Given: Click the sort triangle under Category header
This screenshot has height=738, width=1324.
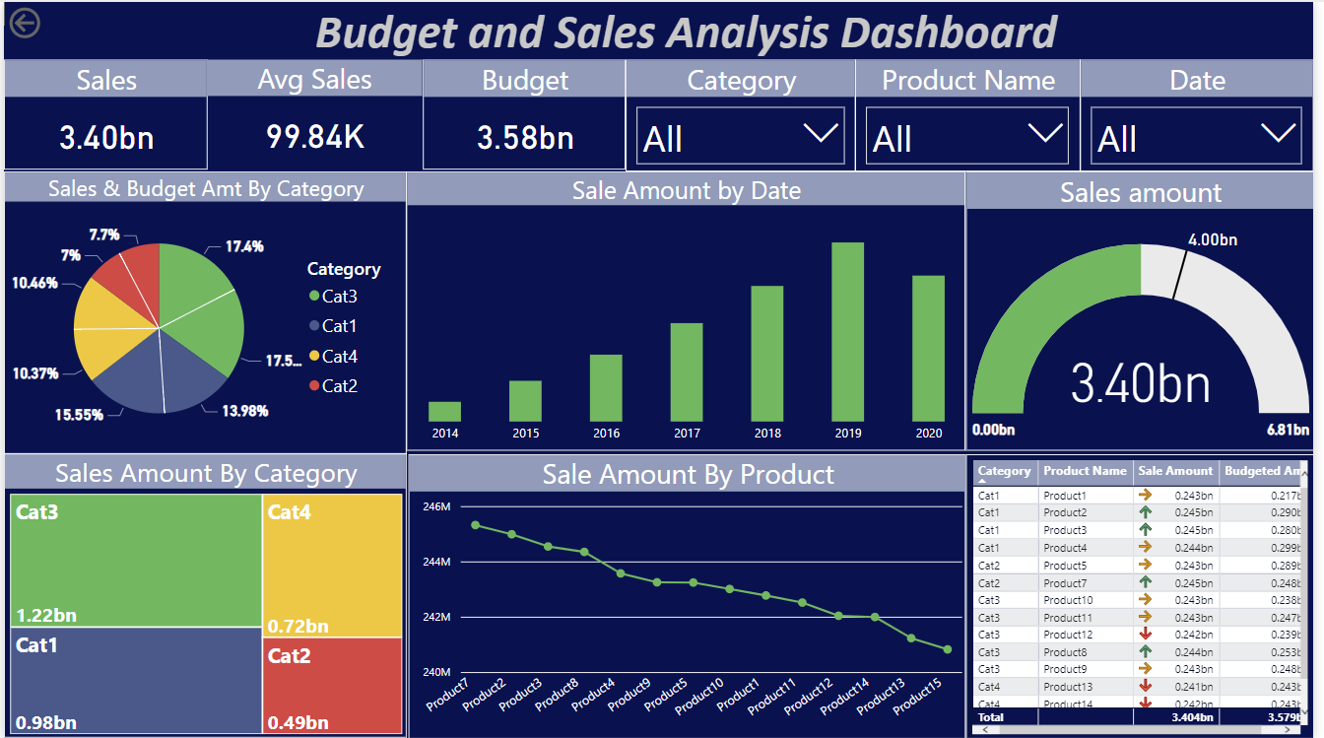Looking at the screenshot, I should (982, 481).
